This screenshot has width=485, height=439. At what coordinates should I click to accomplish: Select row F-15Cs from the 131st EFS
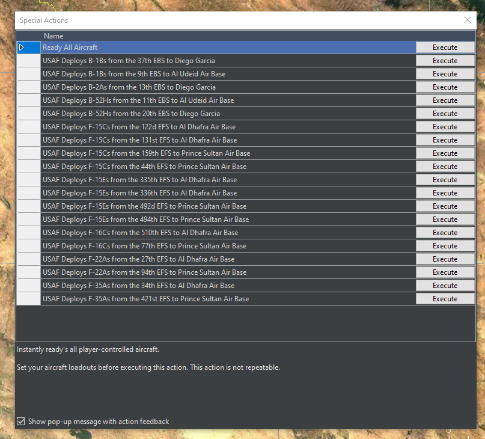click(228, 140)
